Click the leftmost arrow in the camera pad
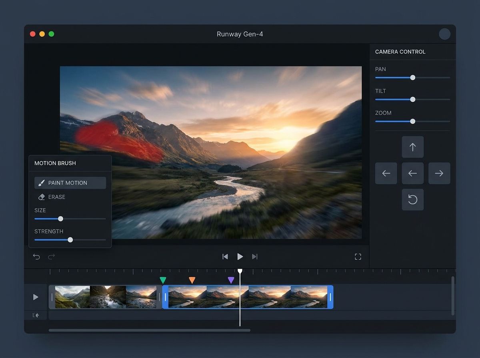480x358 pixels. tap(386, 173)
